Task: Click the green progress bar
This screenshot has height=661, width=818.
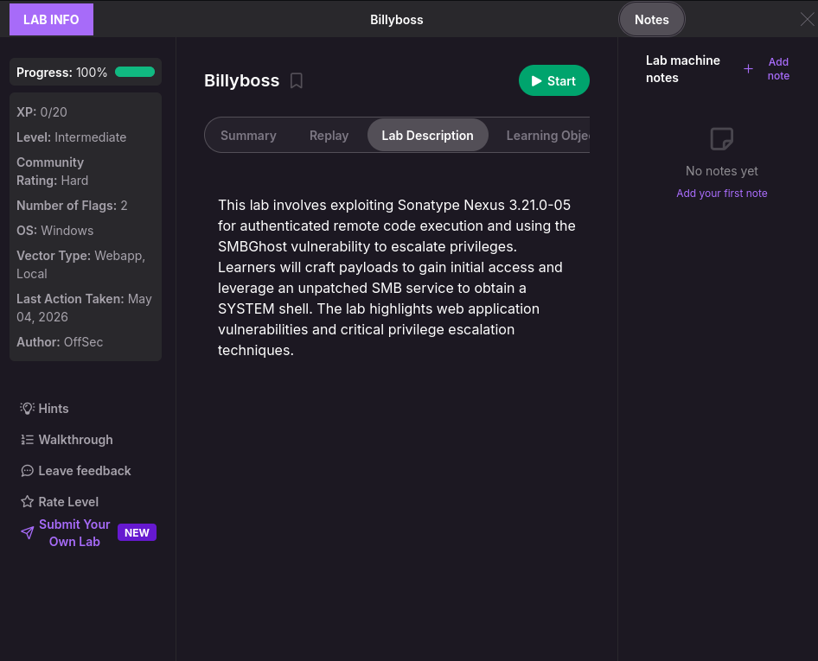Action: 135,72
